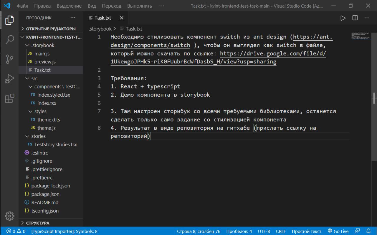Open .prettierignore file
This screenshot has width=377, height=235.
(51, 169)
